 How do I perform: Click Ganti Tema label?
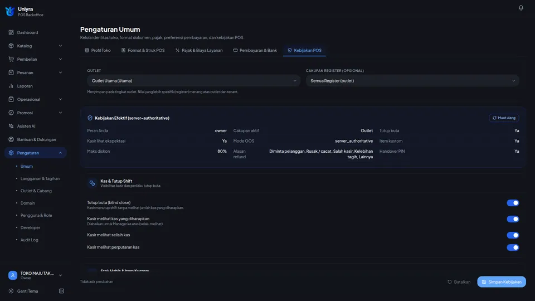[x=28, y=291]
